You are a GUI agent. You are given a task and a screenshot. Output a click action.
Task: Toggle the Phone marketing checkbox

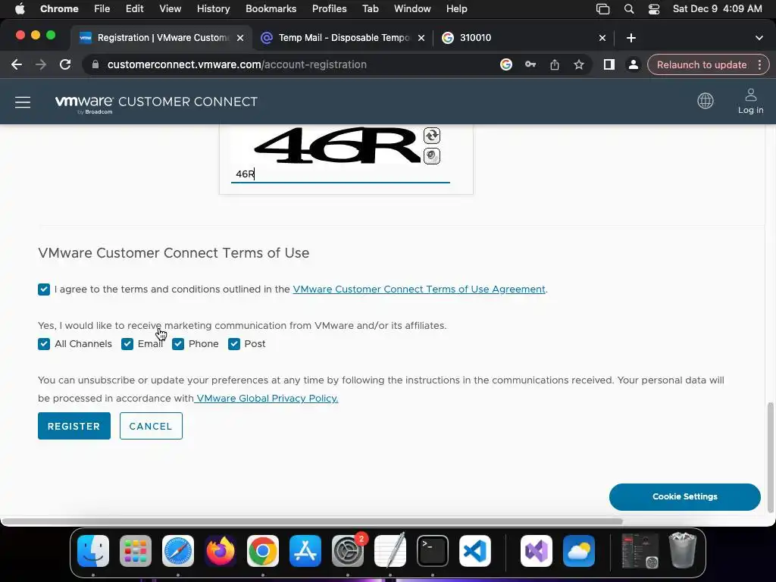coord(178,344)
